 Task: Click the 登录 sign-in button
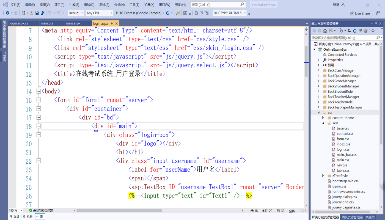pyautogui.click(x=336, y=5)
